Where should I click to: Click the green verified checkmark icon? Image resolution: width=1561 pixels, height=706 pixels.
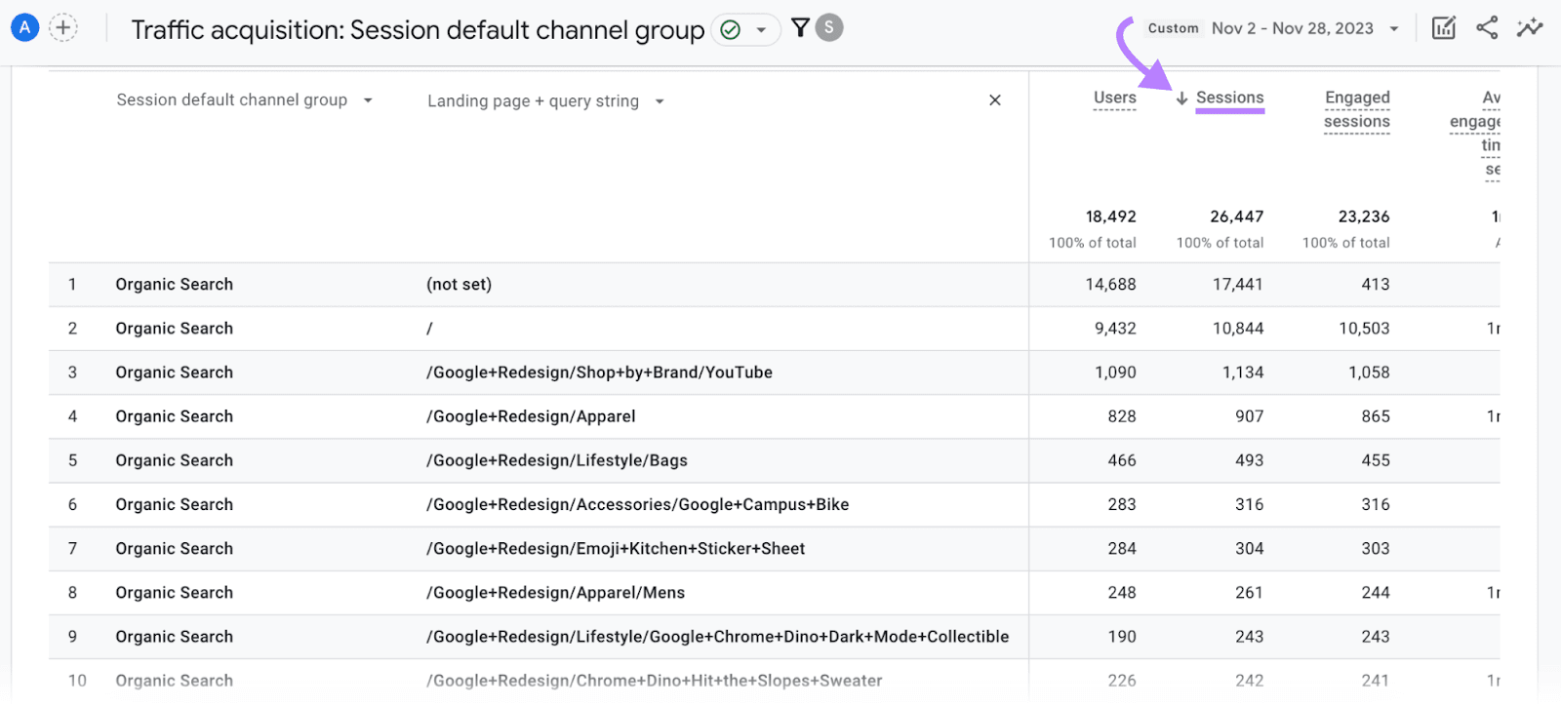coord(730,30)
